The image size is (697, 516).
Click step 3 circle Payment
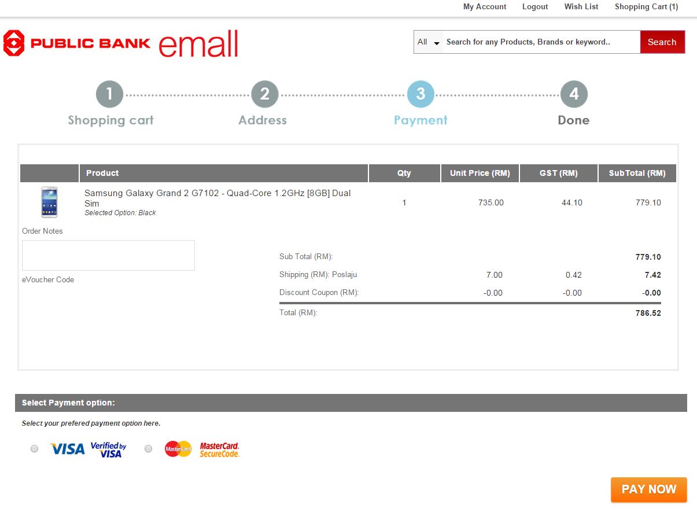(421, 94)
